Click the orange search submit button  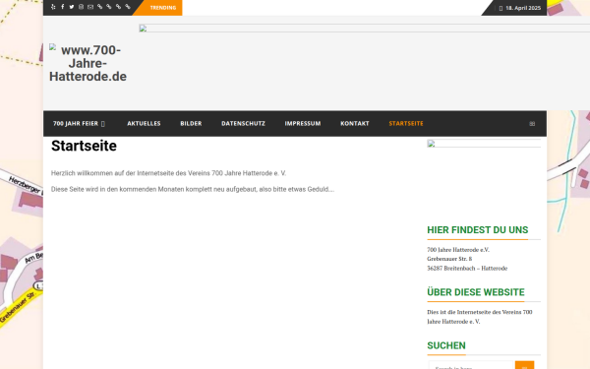tap(524, 365)
